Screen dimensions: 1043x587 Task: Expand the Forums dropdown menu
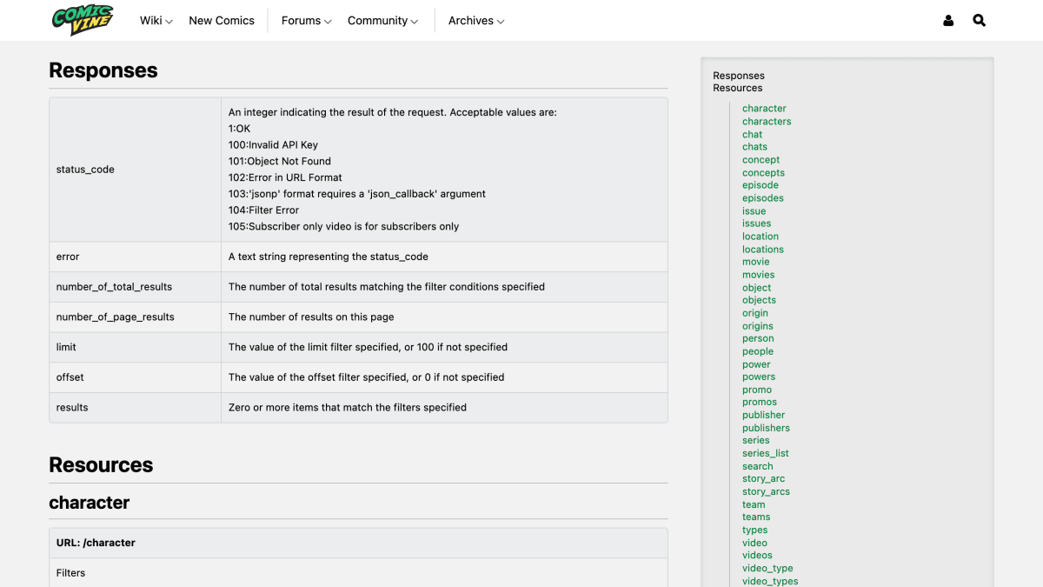[x=307, y=21]
